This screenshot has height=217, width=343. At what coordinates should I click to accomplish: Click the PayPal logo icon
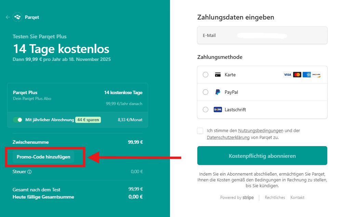click(x=217, y=92)
